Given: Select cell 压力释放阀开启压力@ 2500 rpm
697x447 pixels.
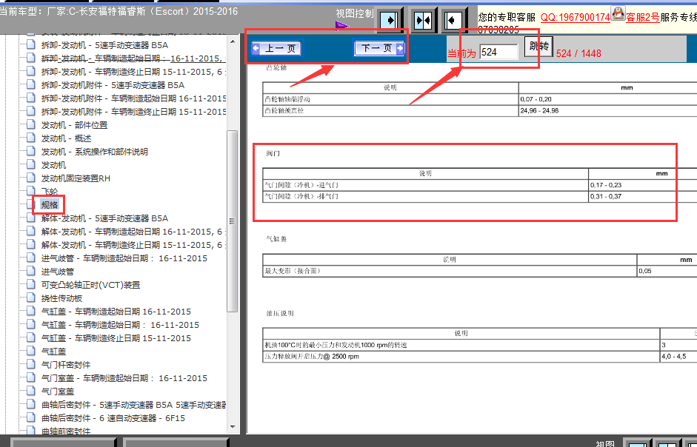Looking at the screenshot, I should coord(461,357).
